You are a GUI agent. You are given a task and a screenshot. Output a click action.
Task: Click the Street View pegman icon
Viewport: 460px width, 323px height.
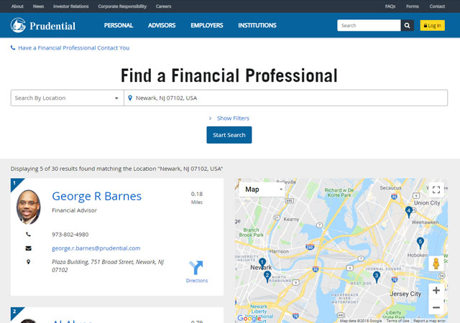[436, 263]
